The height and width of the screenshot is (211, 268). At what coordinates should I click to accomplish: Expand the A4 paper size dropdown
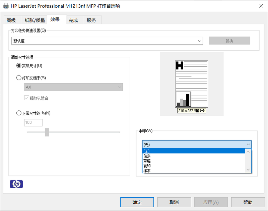tap(74, 87)
